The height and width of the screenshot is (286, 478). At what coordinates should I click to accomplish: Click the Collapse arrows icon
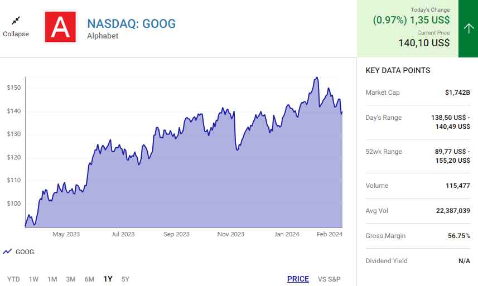(16, 21)
